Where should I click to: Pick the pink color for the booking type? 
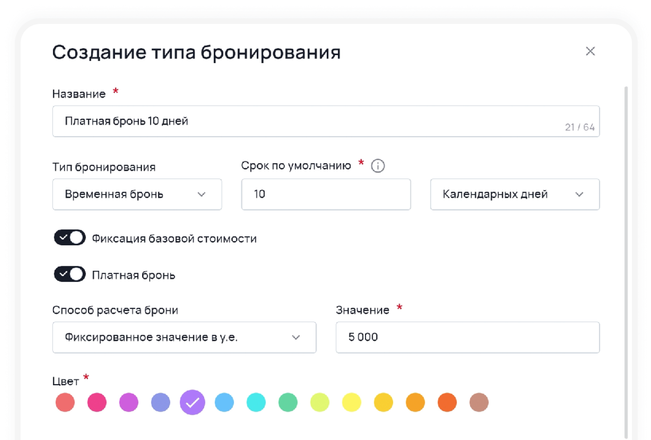coord(97,402)
